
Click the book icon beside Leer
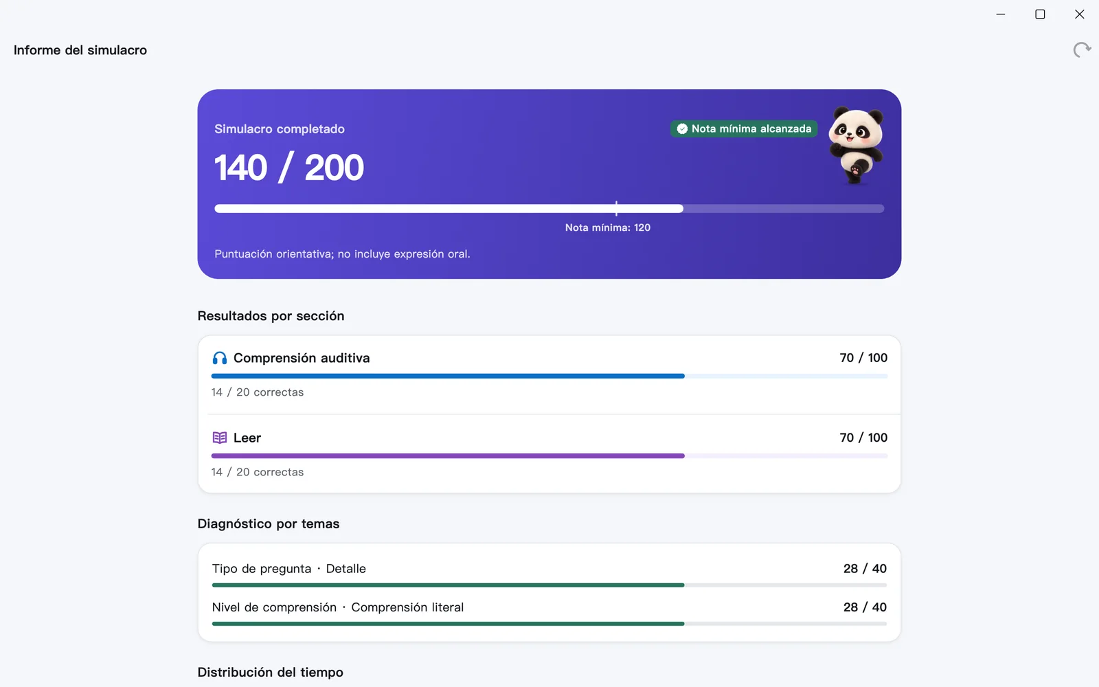point(219,438)
